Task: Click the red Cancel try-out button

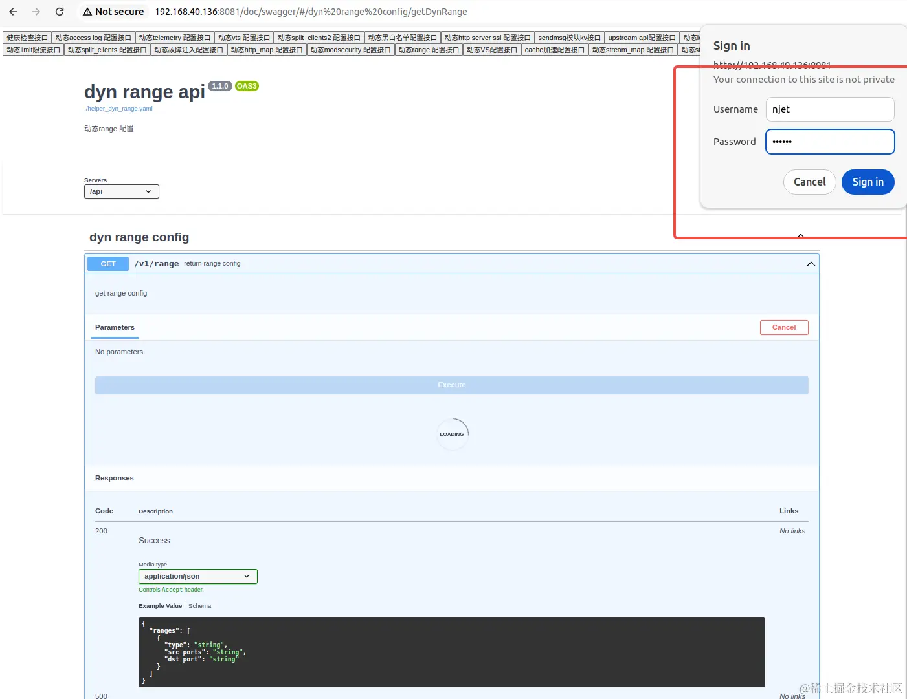Action: (784, 328)
